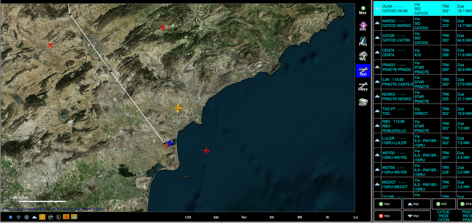Image resolution: width=472 pixels, height=223 pixels.
Task: Click the add STAR button
Action: tap(465, 204)
